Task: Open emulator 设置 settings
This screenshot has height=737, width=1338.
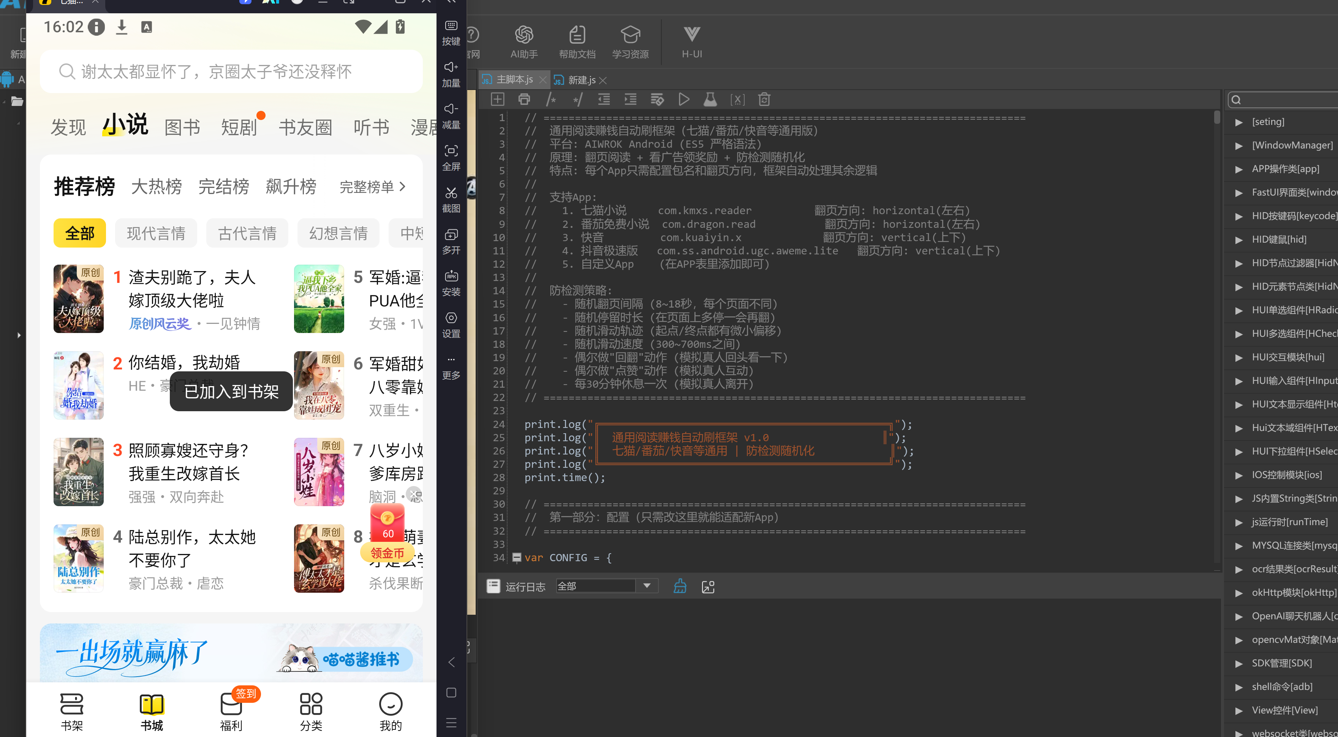Action: [x=451, y=325]
